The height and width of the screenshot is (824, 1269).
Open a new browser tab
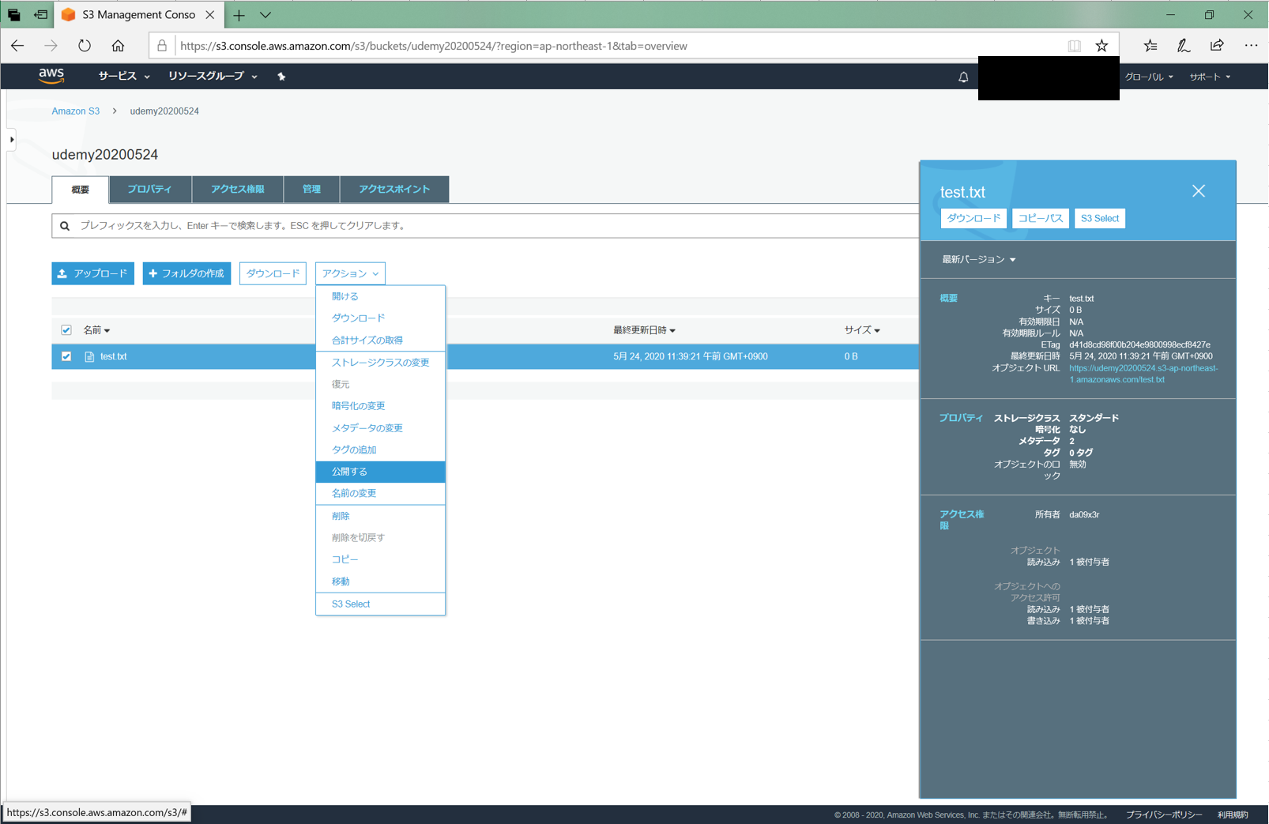pos(239,15)
